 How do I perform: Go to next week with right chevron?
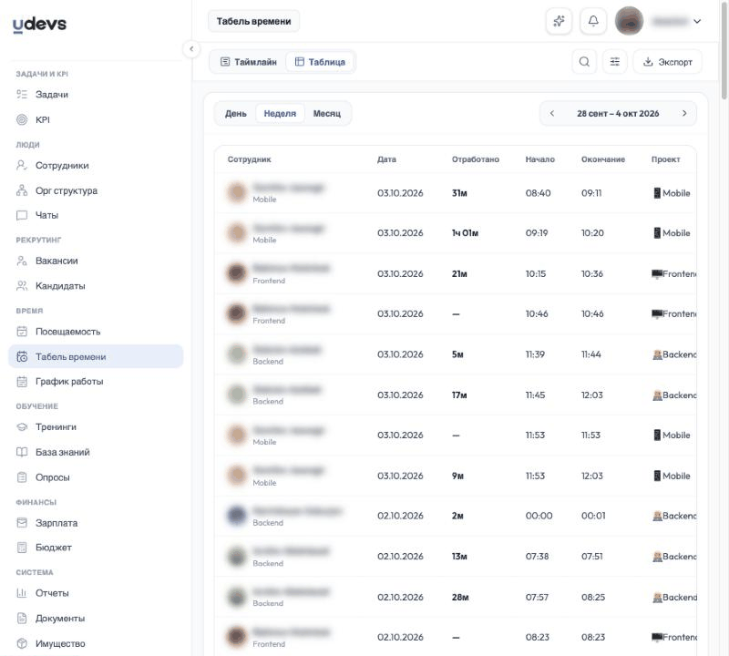tap(684, 114)
